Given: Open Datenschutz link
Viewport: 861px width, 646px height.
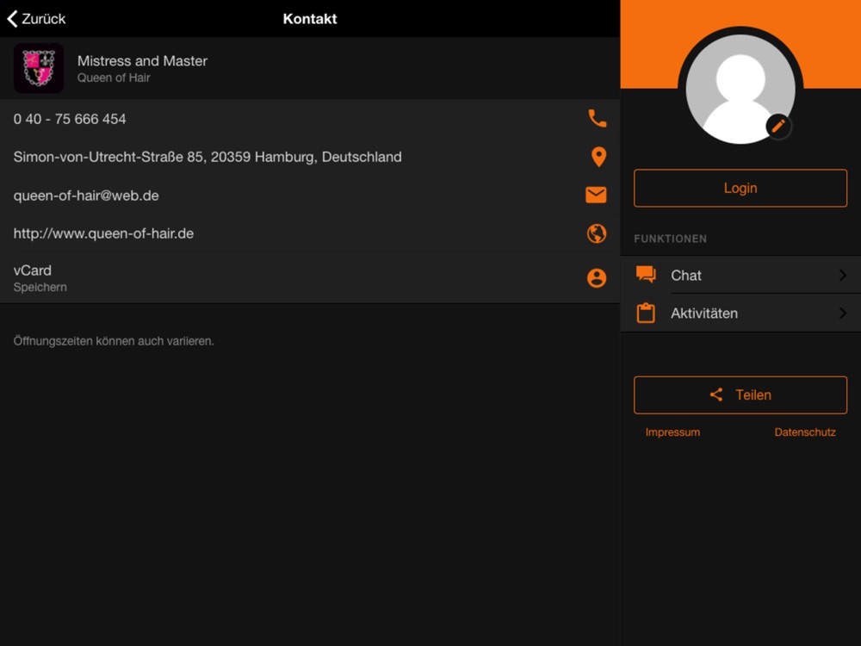Looking at the screenshot, I should (805, 432).
